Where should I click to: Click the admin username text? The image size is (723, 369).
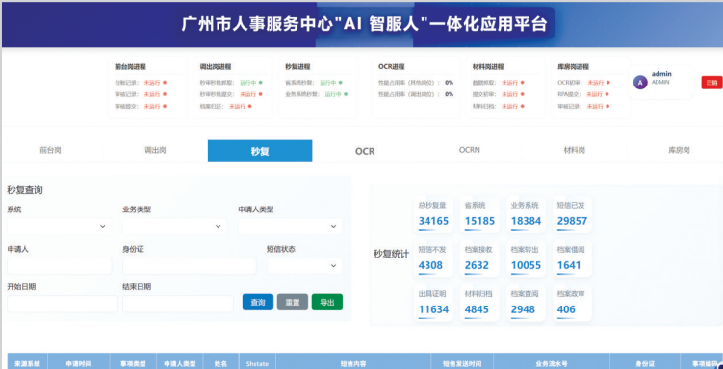coord(661,74)
